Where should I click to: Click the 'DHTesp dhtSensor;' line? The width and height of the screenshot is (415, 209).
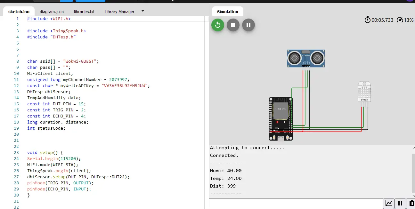coord(49,92)
